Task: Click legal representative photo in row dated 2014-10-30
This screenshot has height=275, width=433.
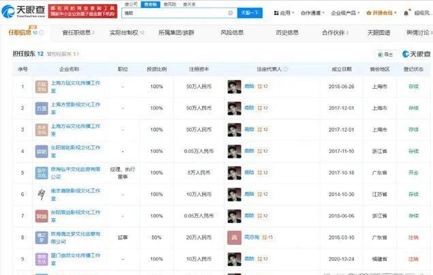Action: click(x=234, y=194)
